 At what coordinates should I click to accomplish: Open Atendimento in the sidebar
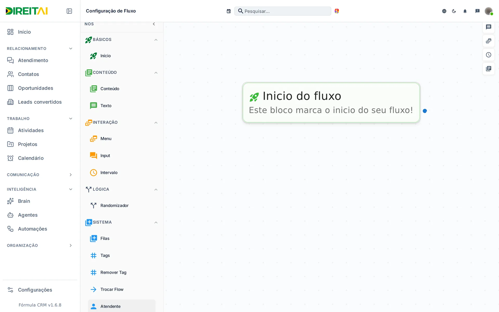[40, 60]
